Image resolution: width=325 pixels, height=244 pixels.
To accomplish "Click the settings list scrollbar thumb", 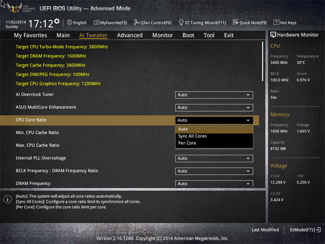I will [263, 61].
